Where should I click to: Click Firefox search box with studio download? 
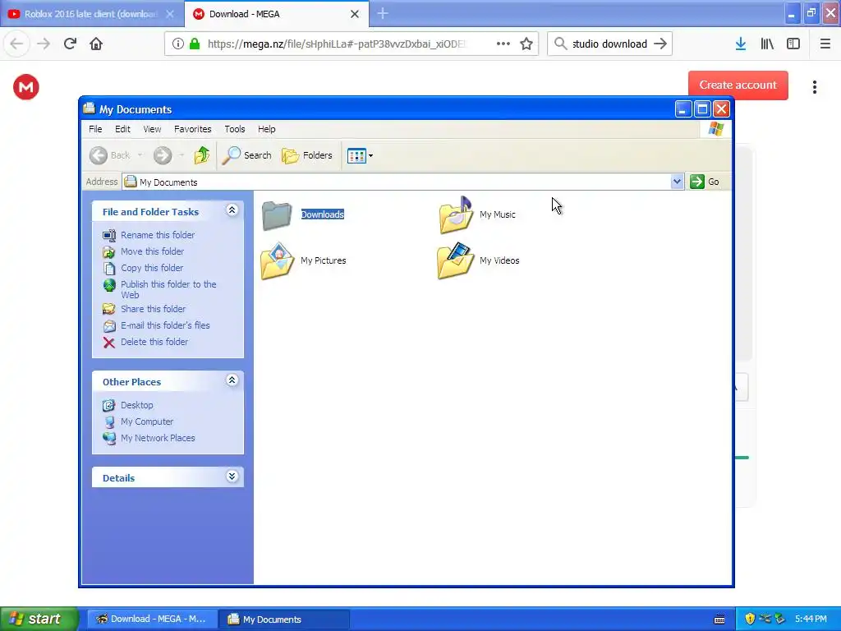(609, 44)
